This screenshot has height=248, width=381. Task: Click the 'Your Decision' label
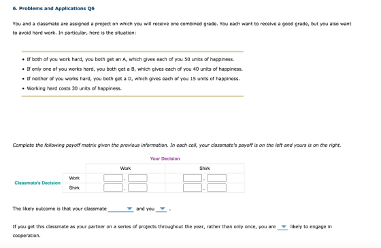(165, 159)
